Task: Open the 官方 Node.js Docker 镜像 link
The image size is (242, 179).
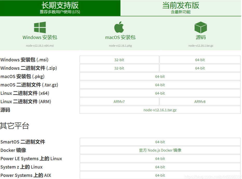Action: (160, 150)
